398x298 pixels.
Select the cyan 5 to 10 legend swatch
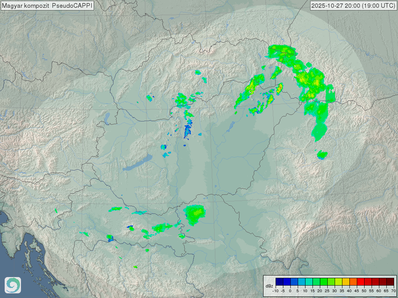[x=301, y=281]
